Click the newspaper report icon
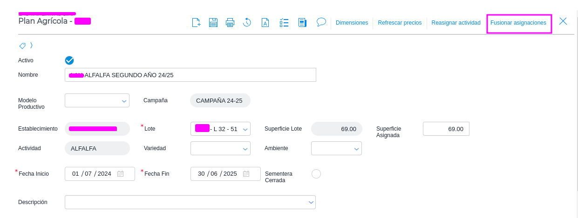Viewport: 578px width, 218px height. coord(302,22)
